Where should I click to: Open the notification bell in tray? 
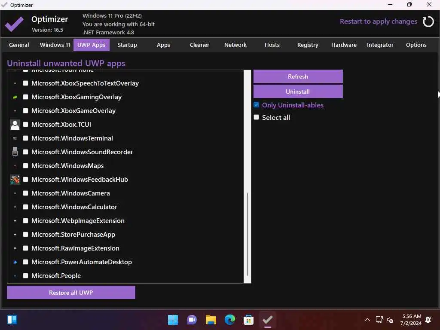(x=428, y=320)
